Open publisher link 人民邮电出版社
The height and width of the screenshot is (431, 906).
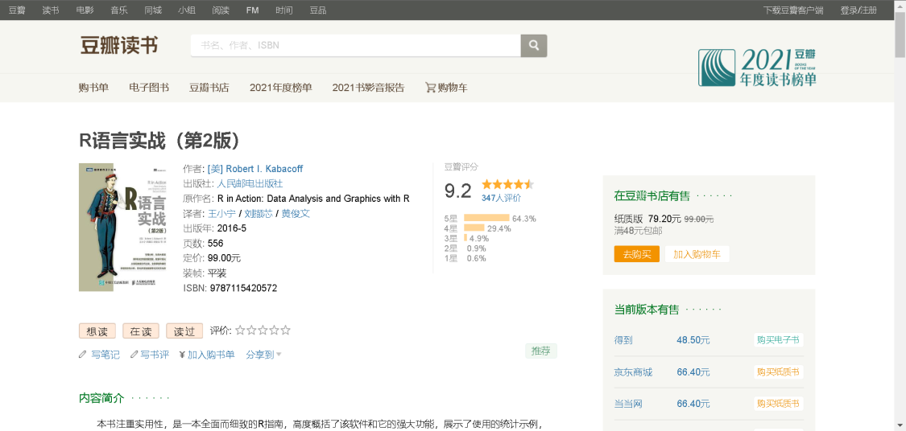[250, 183]
